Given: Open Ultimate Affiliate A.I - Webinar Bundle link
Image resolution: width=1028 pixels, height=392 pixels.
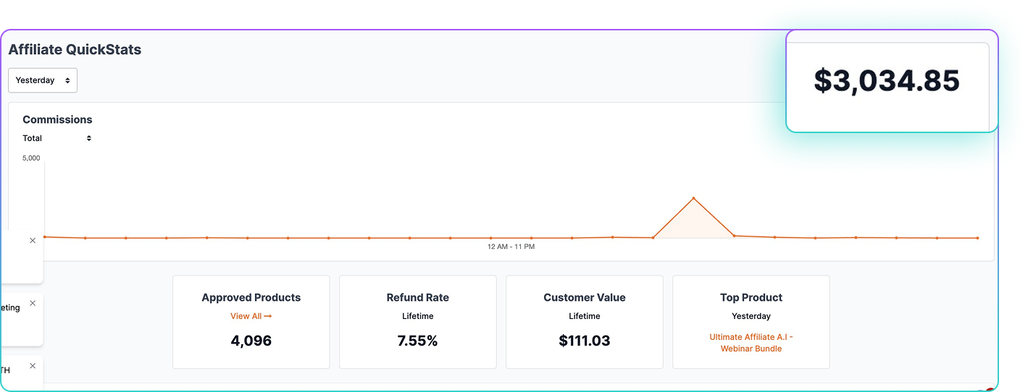Looking at the screenshot, I should [751, 343].
